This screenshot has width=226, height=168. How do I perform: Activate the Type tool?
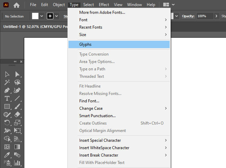7,99
